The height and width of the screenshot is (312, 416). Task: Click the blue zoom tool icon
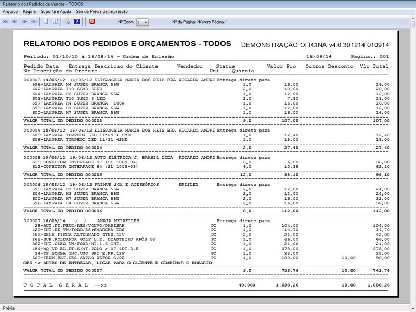(x=77, y=21)
